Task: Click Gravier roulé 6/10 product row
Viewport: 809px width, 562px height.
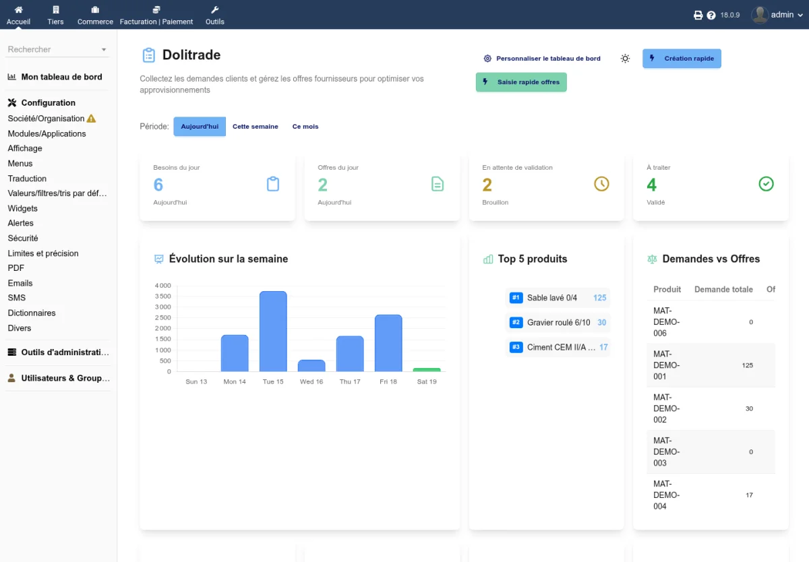Action: click(x=558, y=323)
